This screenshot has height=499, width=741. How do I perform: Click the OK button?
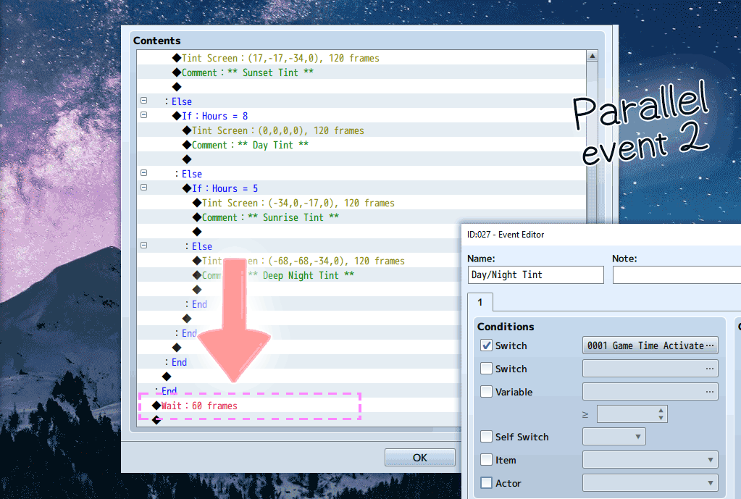click(419, 457)
